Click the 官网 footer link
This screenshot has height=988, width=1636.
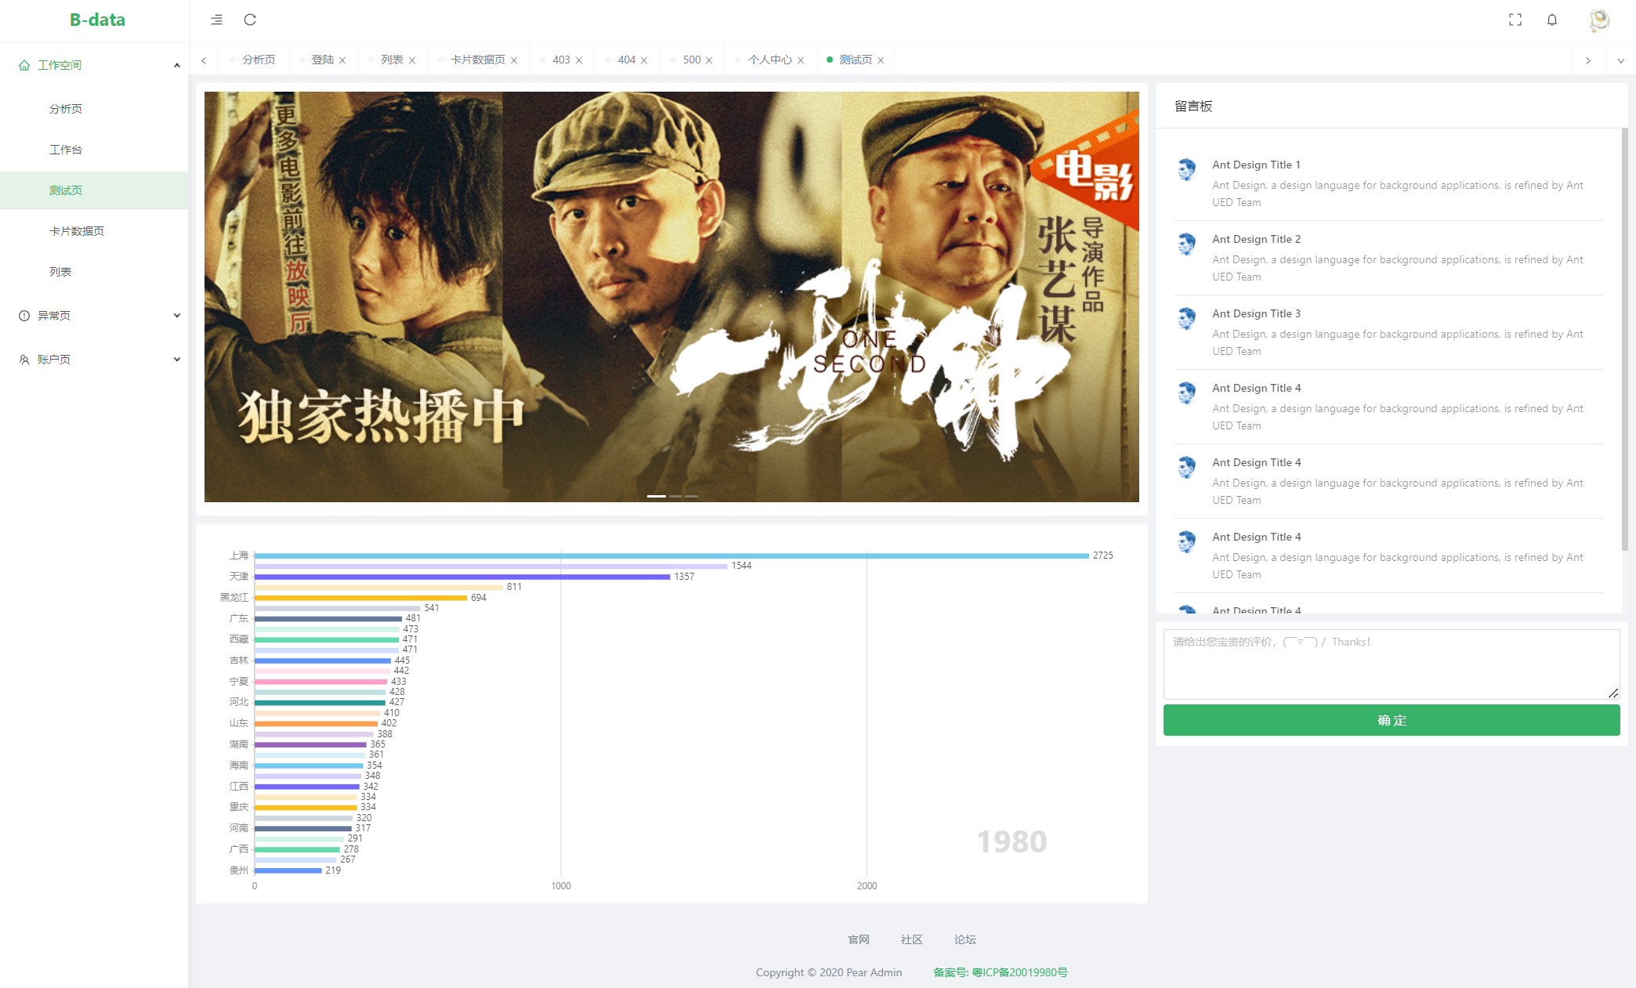click(859, 939)
